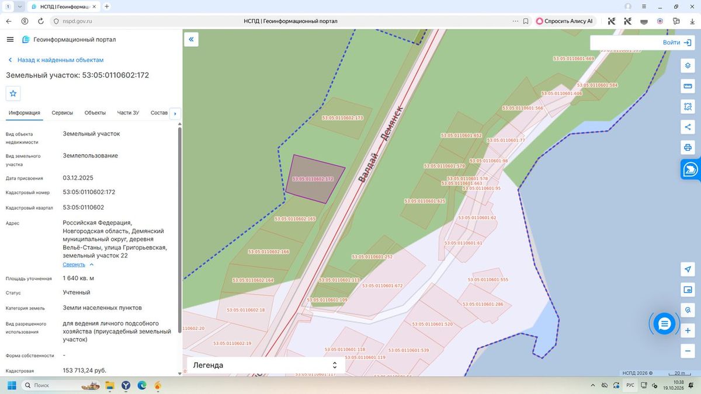Bookmark this page in the address bar
701x394 pixels.
pos(526,21)
